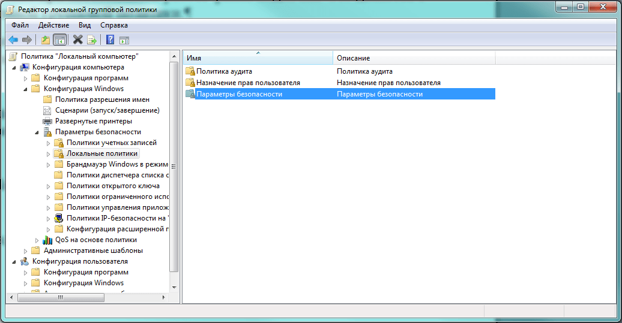Expand the Локальные политики tree node
622x323 pixels.
[x=48, y=154]
